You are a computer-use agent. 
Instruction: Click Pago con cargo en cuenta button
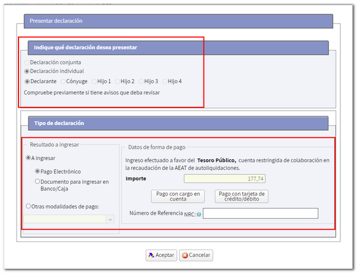[x=177, y=197]
